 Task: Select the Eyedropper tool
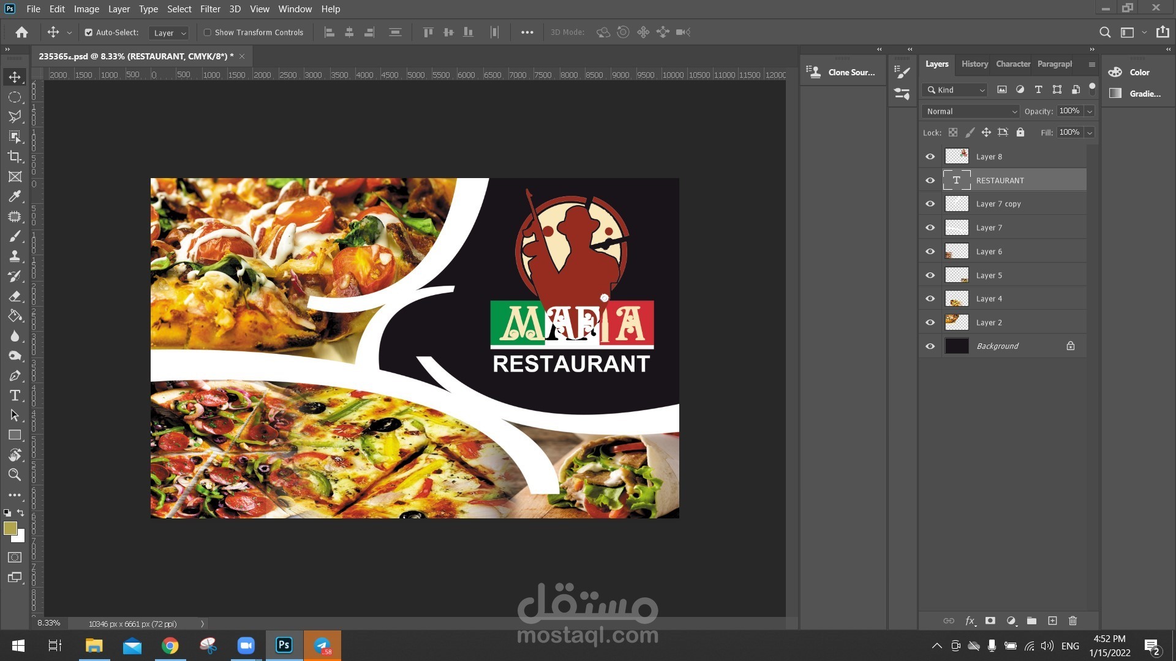(15, 196)
